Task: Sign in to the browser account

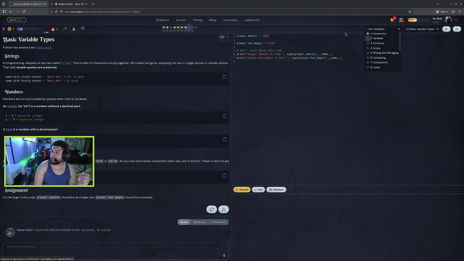Action: pyautogui.click(x=442, y=12)
